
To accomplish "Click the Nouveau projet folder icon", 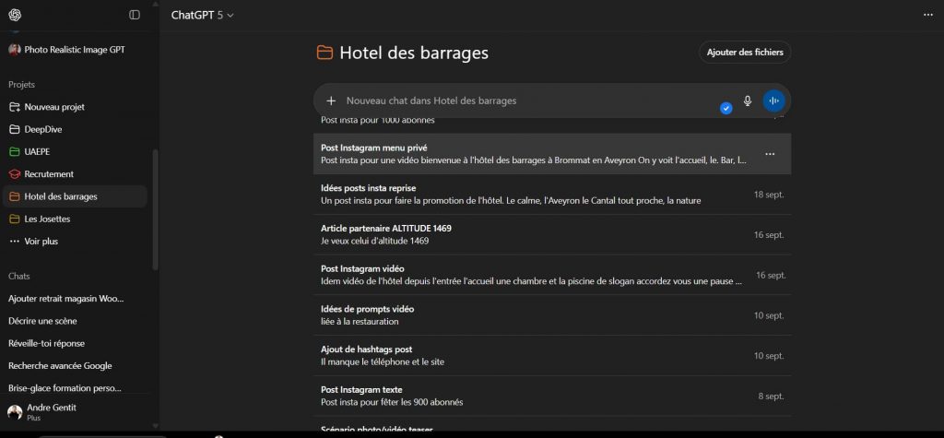I will click(x=15, y=107).
